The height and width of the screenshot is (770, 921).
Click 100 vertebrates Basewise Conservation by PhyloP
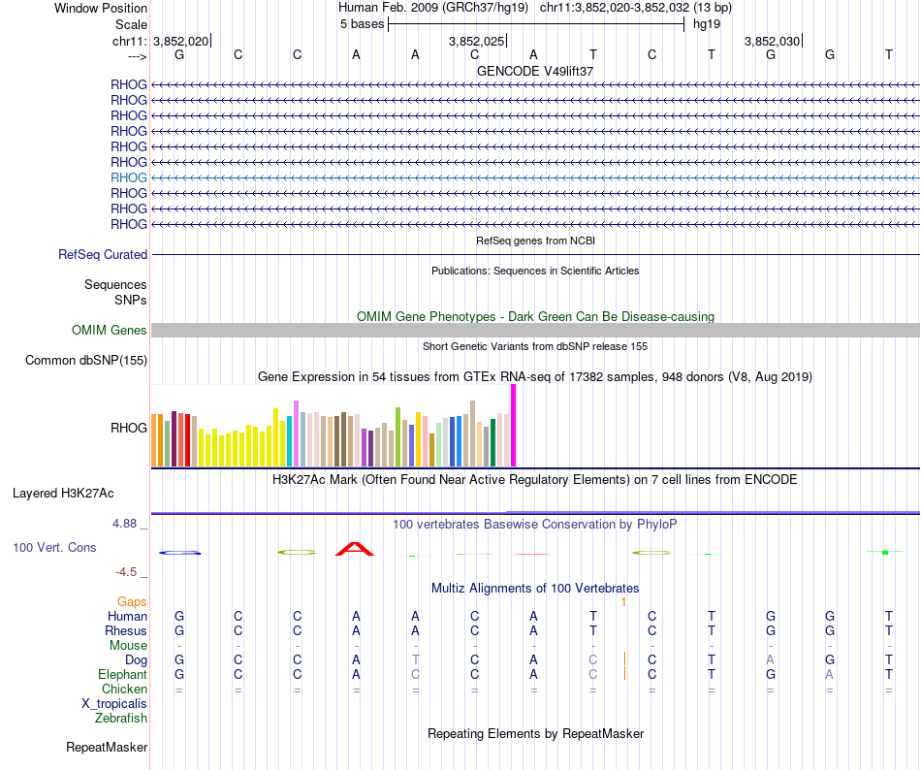click(535, 525)
